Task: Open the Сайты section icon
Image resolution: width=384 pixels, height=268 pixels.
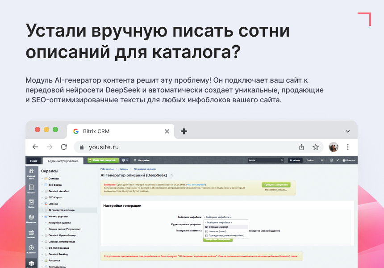Action: (x=31, y=204)
